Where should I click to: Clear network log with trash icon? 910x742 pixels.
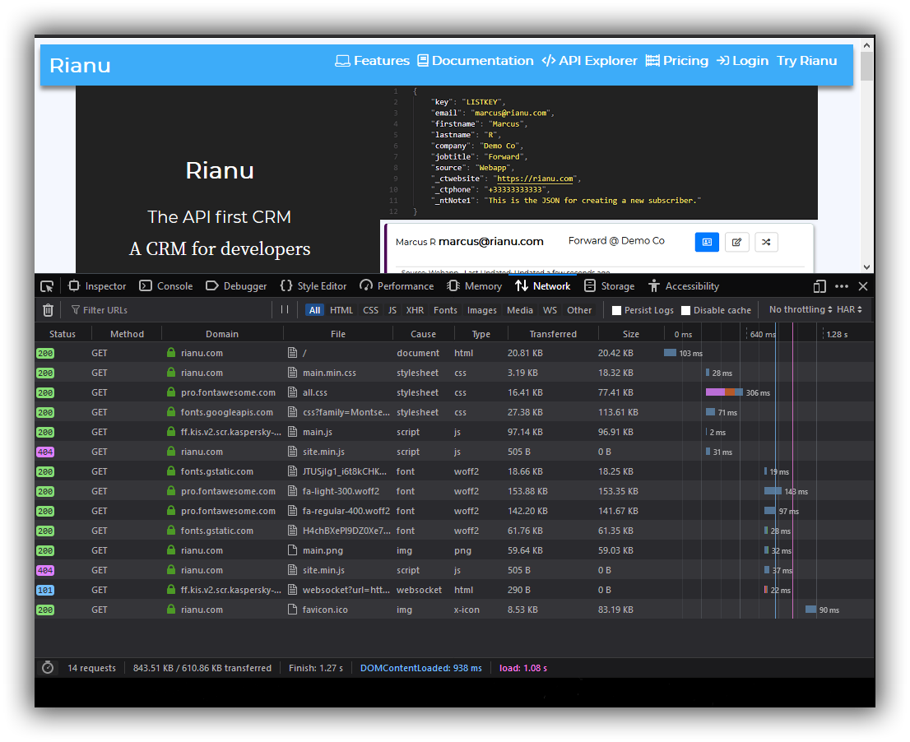click(49, 310)
